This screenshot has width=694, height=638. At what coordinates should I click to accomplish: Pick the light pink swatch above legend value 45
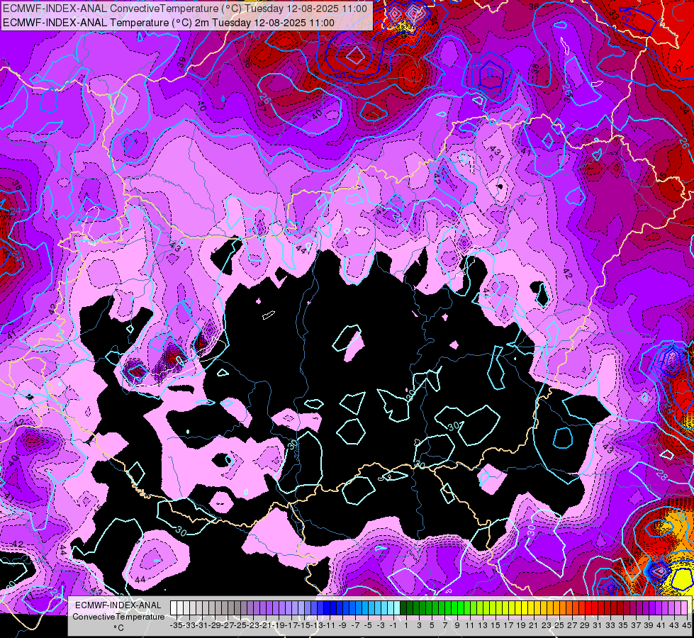pos(684,608)
